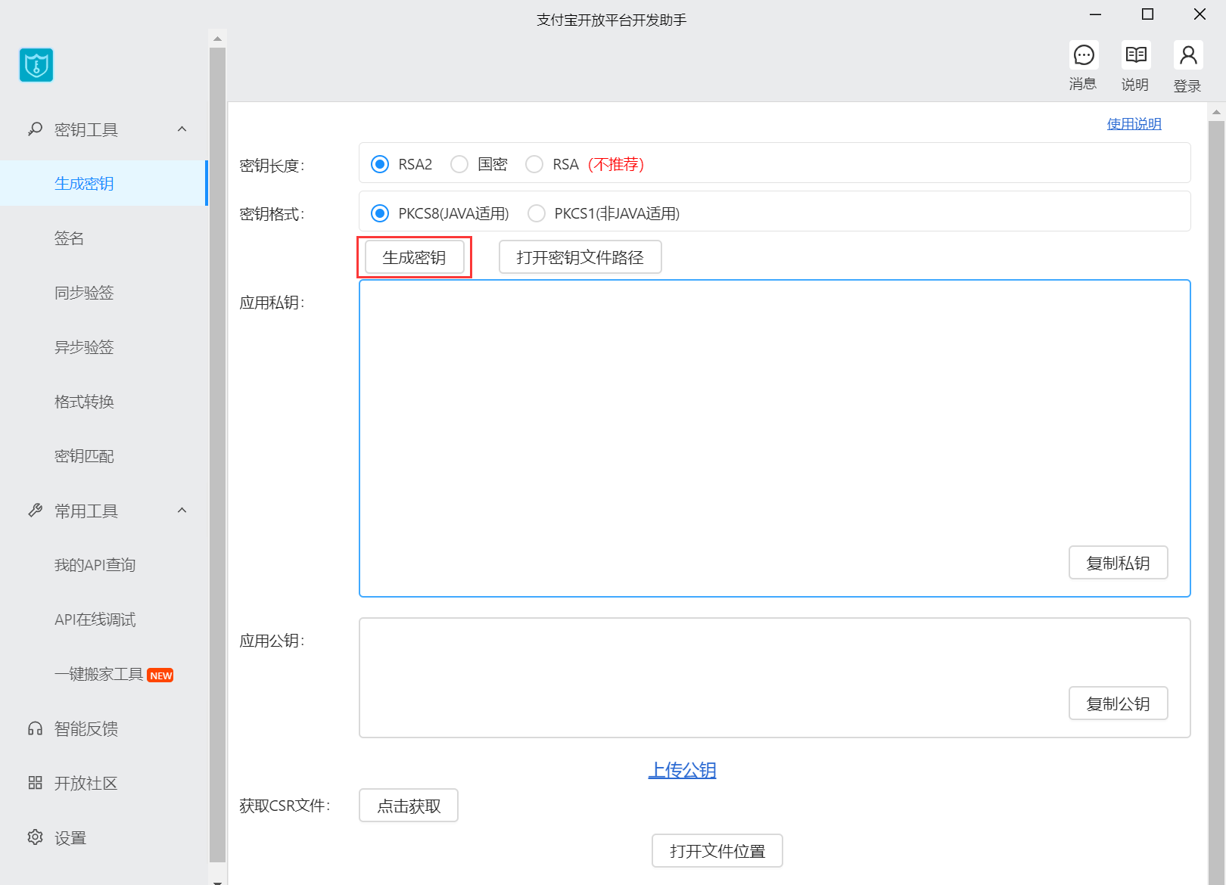The image size is (1226, 885).
Task: Click the 复制公钥 button
Action: (x=1118, y=703)
